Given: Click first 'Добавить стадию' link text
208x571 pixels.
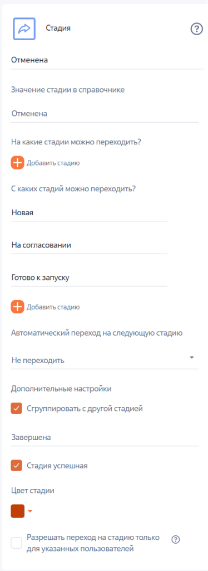Looking at the screenshot, I should pos(53,163).
